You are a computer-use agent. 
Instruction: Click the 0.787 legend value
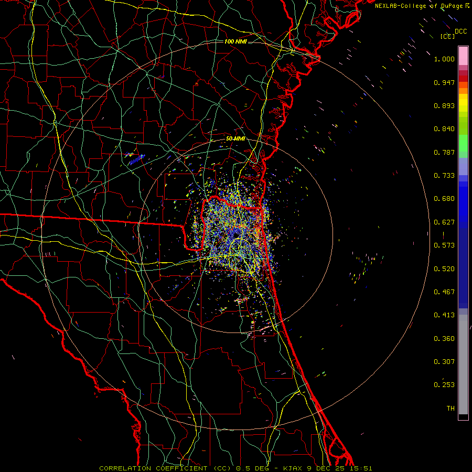tap(444, 152)
